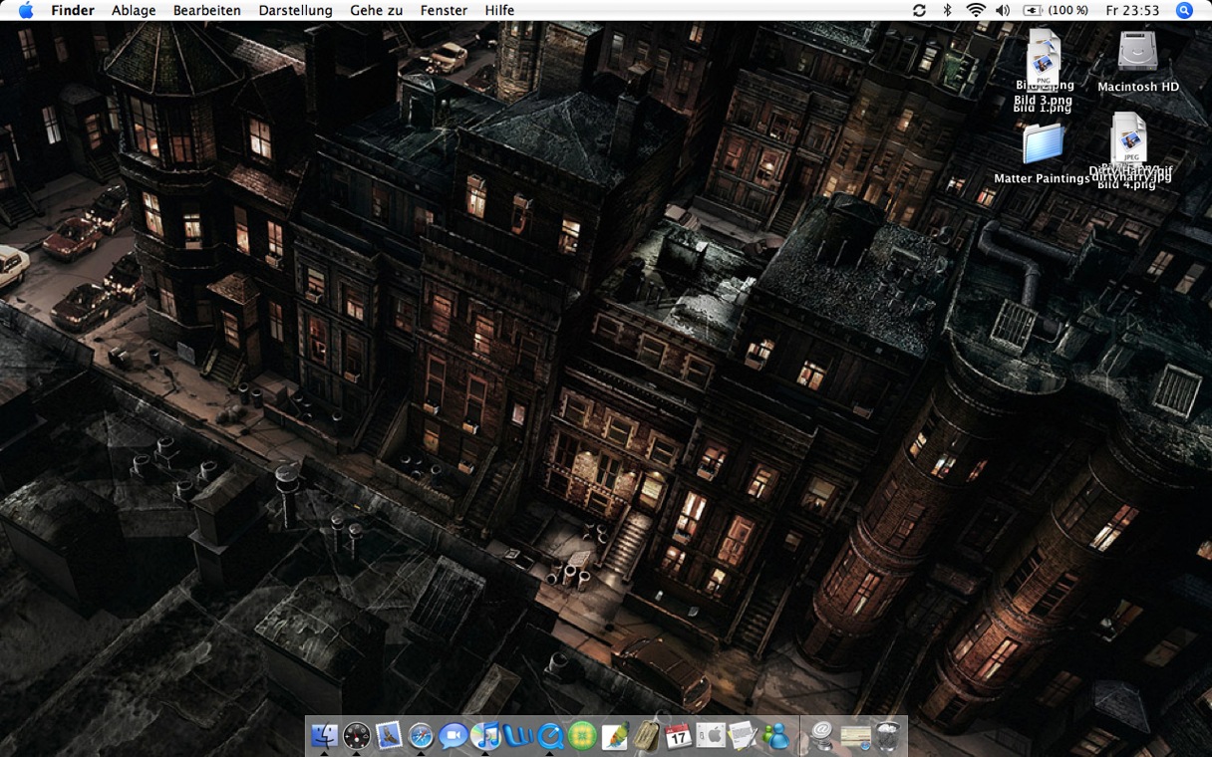Open QuickTime Player from the Dock

550,735
